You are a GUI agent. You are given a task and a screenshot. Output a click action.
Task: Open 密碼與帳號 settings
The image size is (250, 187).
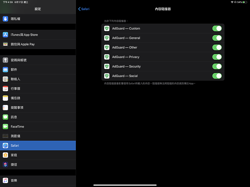pos(38,60)
